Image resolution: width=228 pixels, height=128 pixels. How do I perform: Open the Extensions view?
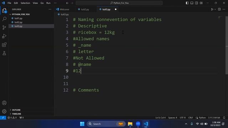point(4,45)
